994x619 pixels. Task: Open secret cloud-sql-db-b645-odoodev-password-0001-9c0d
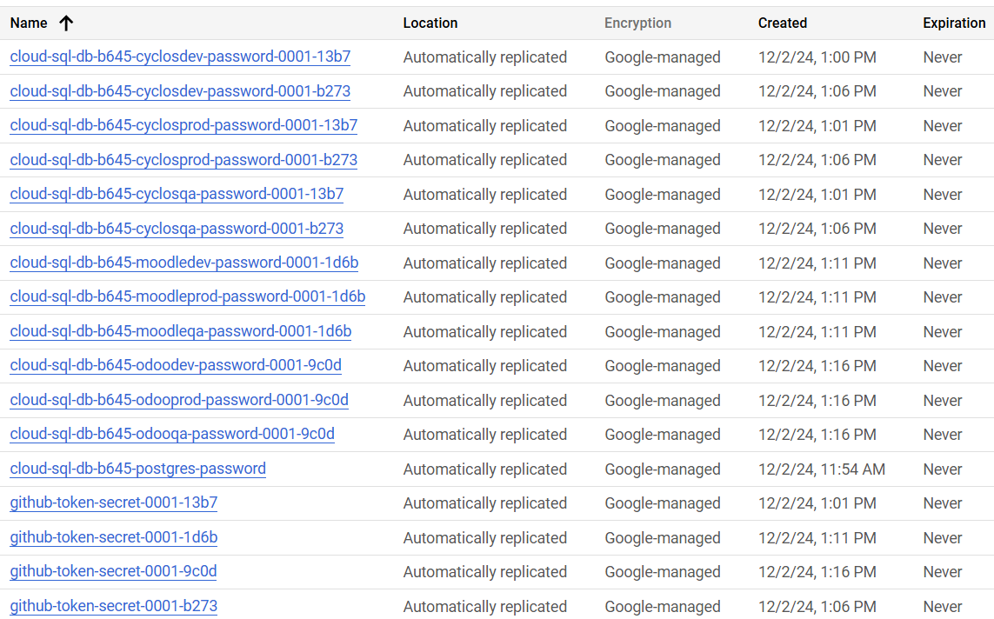coord(176,365)
